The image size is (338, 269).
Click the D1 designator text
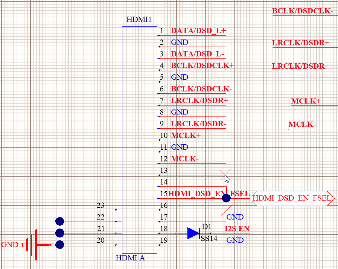point(207,226)
